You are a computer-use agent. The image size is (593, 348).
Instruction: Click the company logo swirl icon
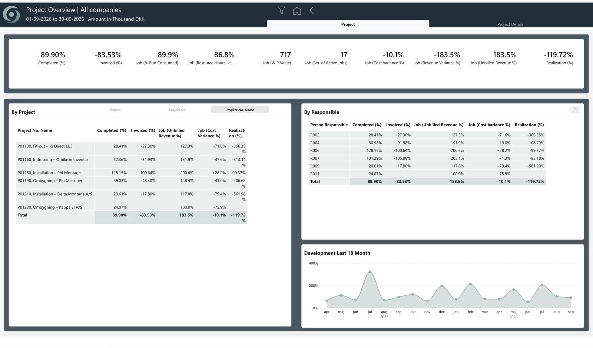(x=11, y=14)
